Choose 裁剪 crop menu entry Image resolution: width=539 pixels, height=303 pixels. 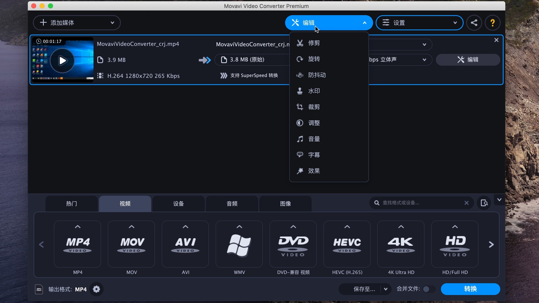tap(329, 107)
